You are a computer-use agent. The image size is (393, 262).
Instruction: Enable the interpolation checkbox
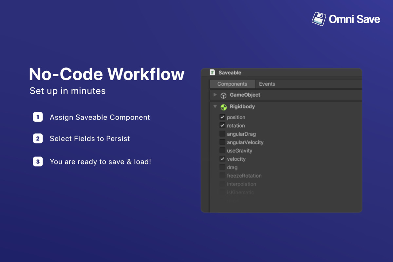pos(222,184)
